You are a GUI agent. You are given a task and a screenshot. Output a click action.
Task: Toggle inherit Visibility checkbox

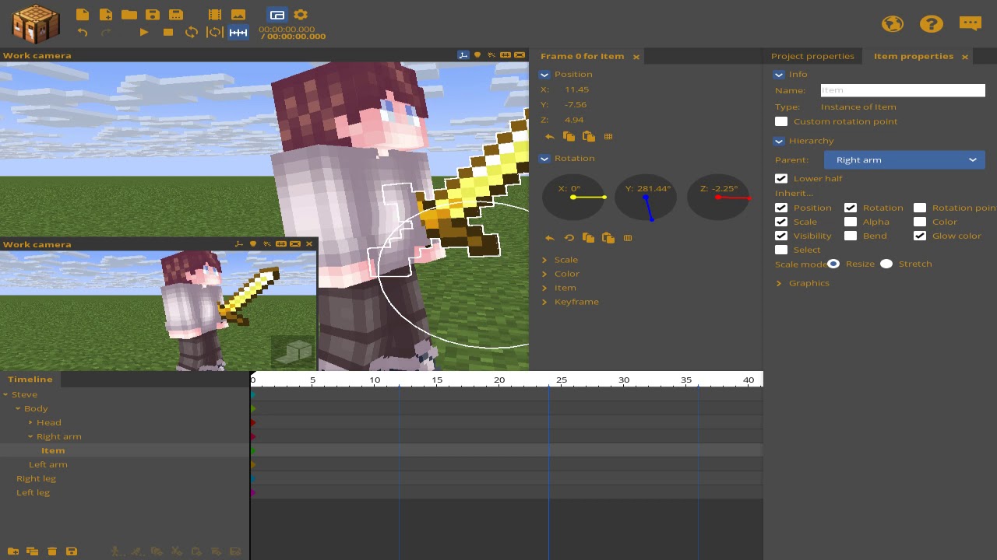(781, 236)
